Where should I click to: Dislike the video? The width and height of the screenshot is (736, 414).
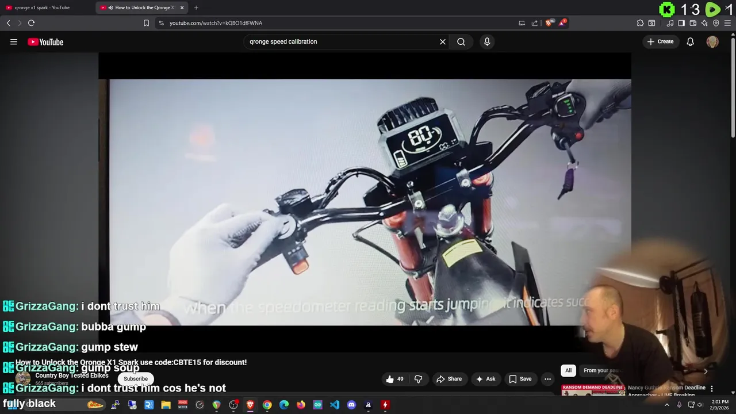pos(418,379)
